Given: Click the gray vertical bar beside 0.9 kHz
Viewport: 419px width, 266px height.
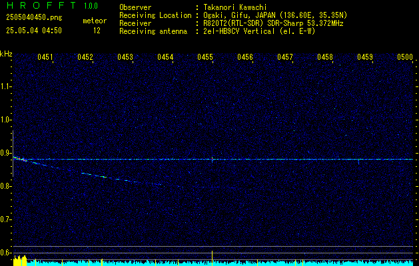Looking at the screenshot, I should click(x=13, y=154).
